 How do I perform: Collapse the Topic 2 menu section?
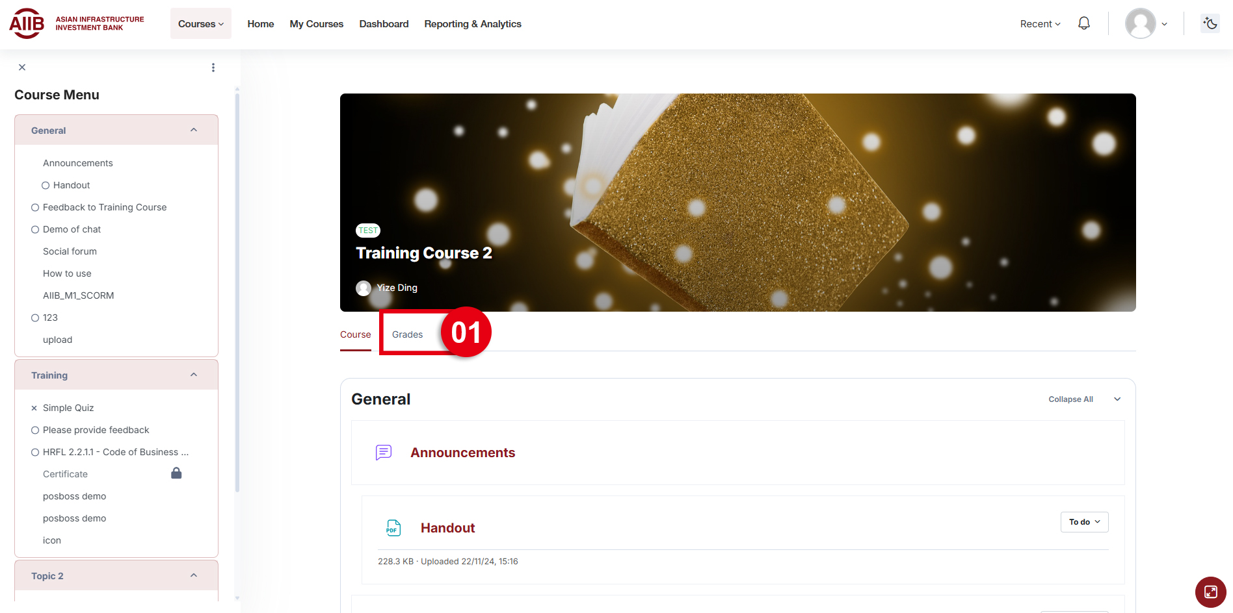click(x=194, y=575)
